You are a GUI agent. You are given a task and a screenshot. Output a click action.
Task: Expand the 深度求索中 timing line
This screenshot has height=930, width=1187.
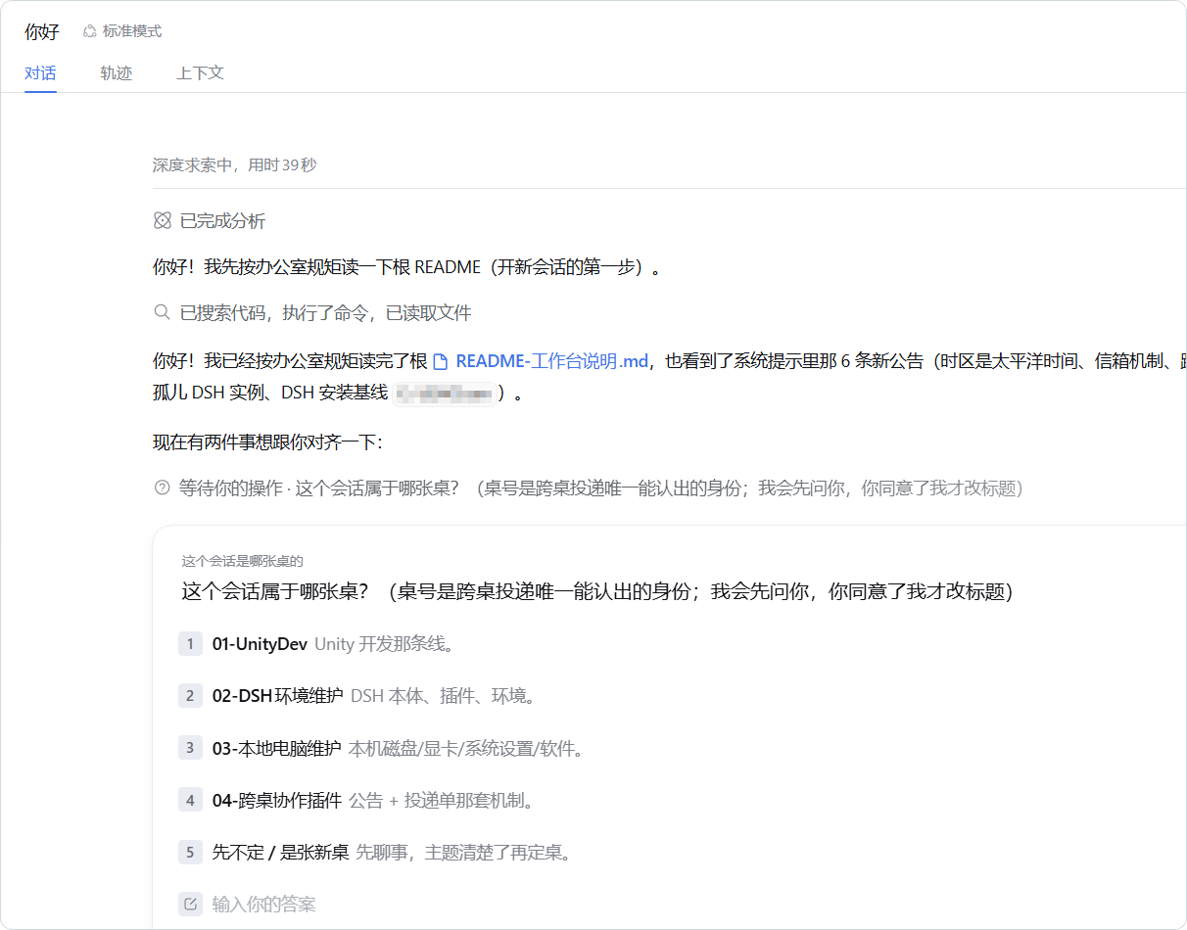tap(235, 165)
